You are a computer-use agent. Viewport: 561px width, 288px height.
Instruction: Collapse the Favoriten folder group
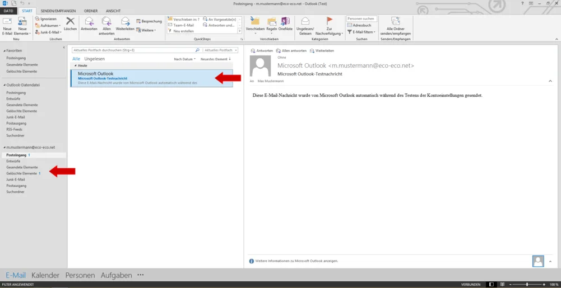coord(3,50)
